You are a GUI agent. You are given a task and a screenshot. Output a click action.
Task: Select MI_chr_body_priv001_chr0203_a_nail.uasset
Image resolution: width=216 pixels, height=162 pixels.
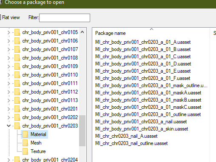tap(141, 122)
